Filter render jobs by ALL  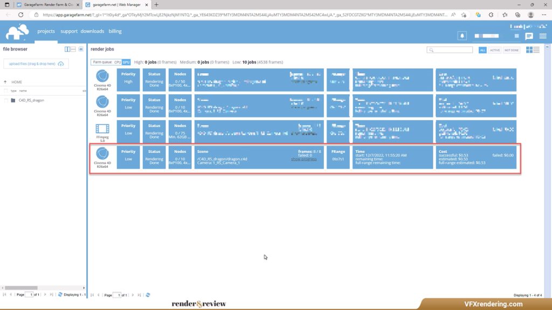point(482,50)
